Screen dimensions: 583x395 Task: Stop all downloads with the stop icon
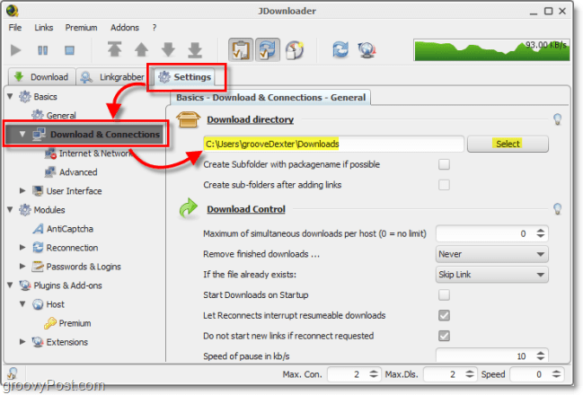69,49
